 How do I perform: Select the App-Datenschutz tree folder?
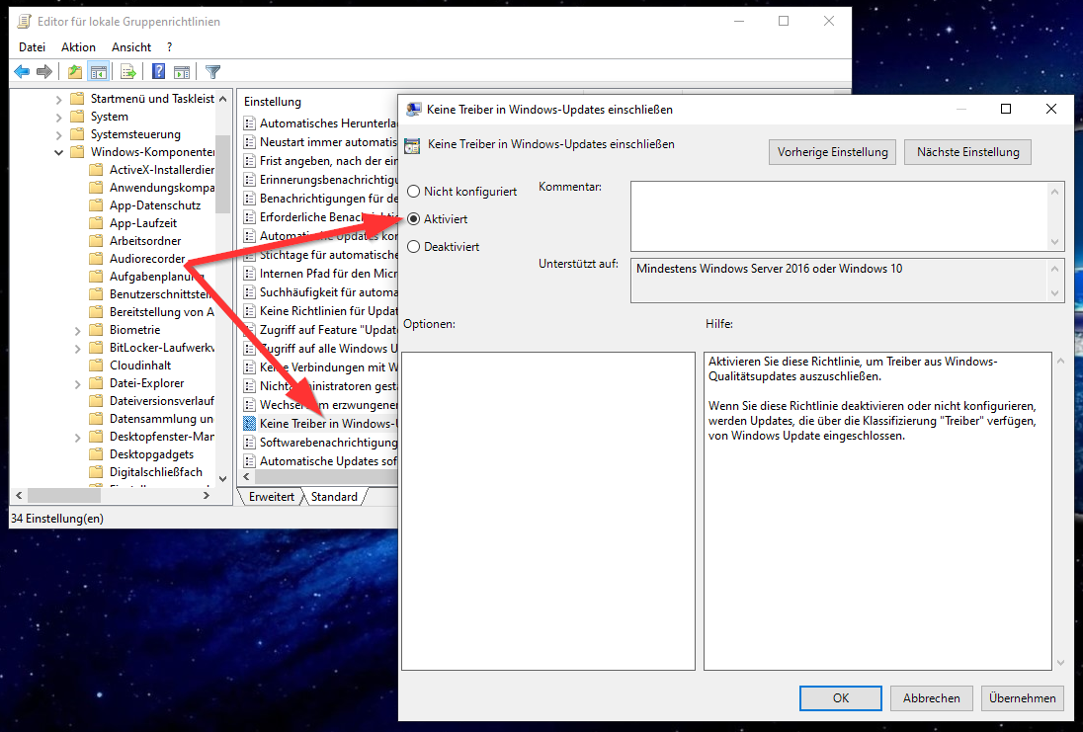pyautogui.click(x=155, y=205)
